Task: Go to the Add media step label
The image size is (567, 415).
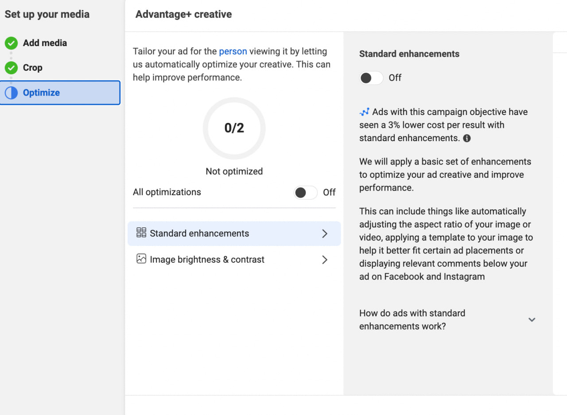Action: (45, 43)
